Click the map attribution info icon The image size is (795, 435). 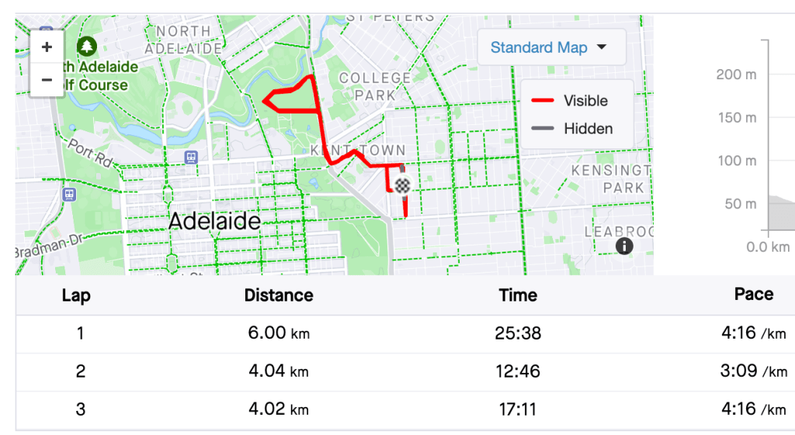coord(624,245)
